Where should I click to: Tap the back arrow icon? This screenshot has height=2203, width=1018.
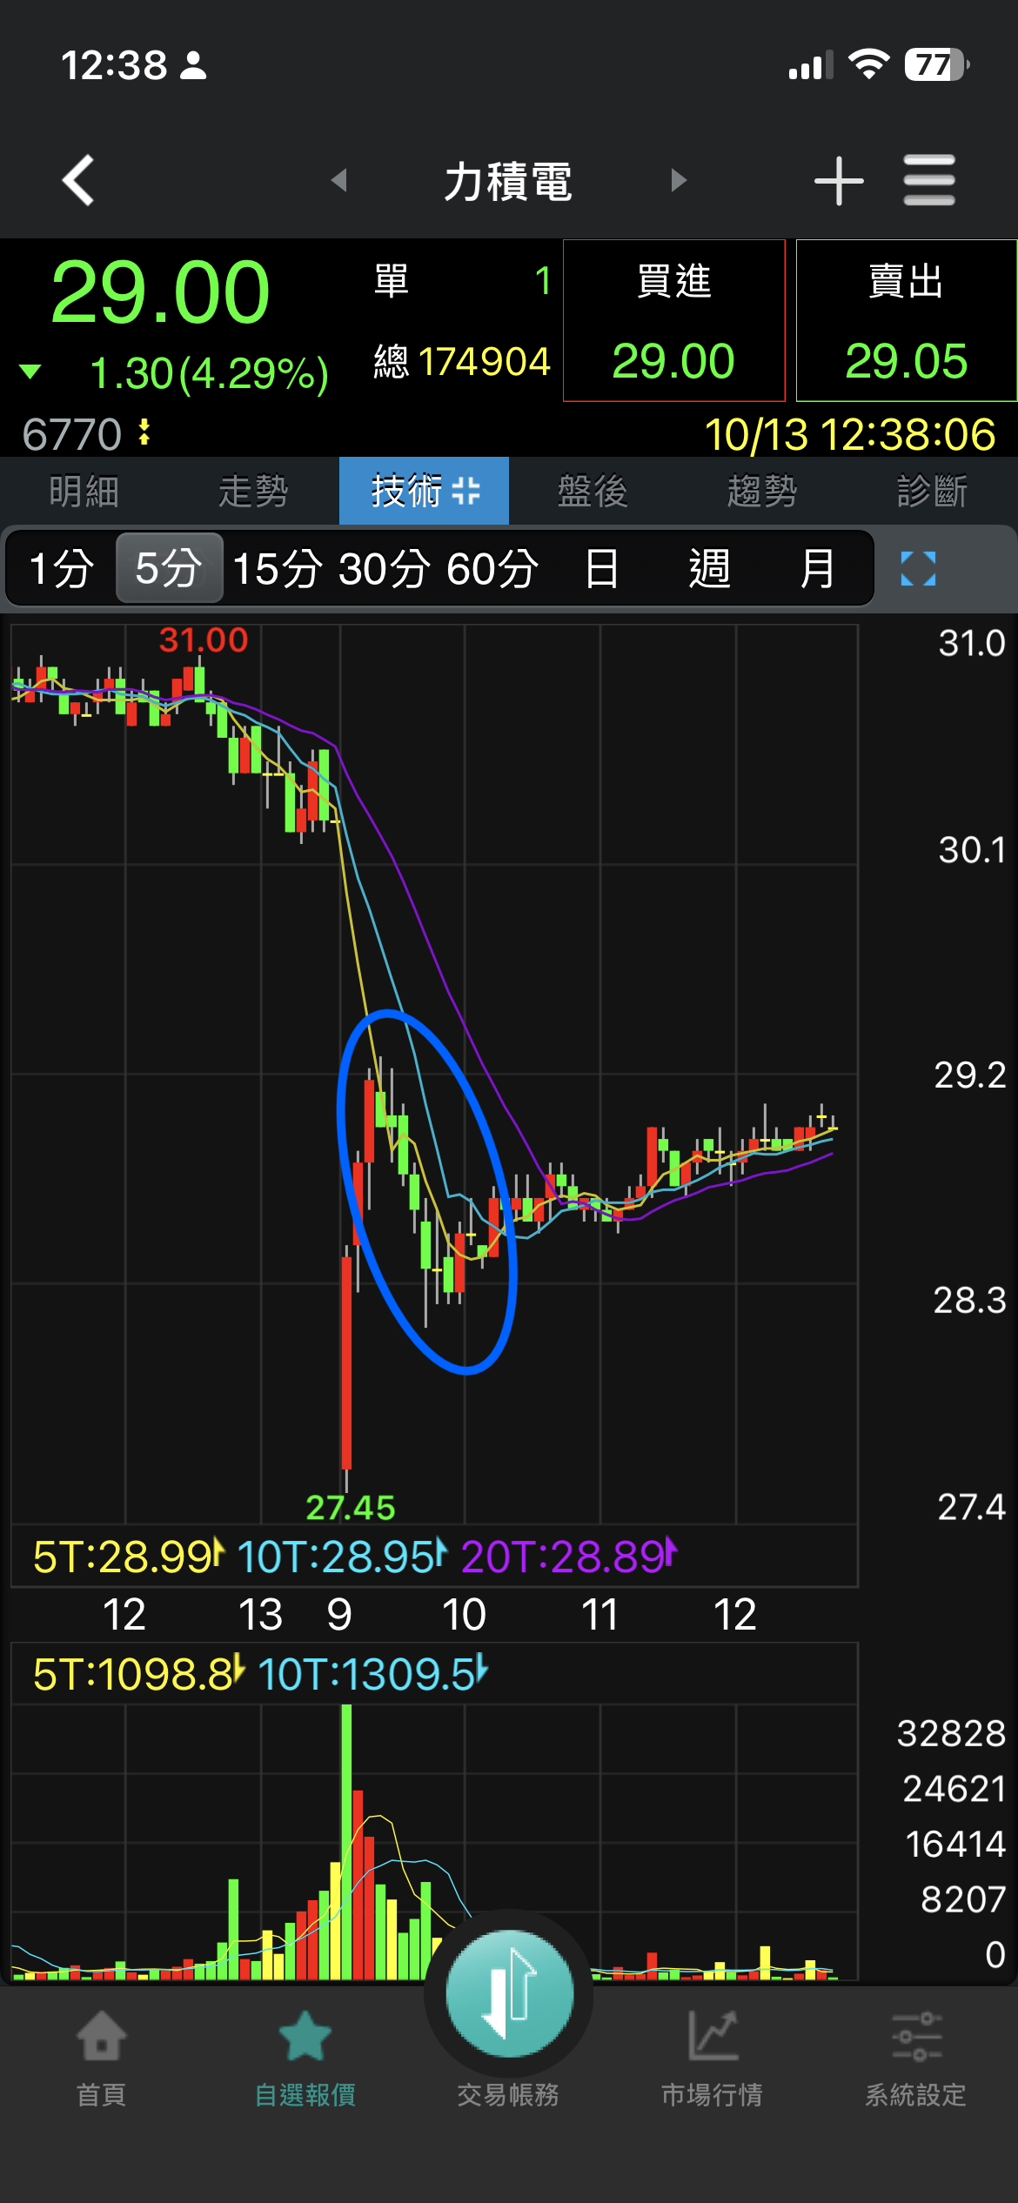(x=78, y=180)
